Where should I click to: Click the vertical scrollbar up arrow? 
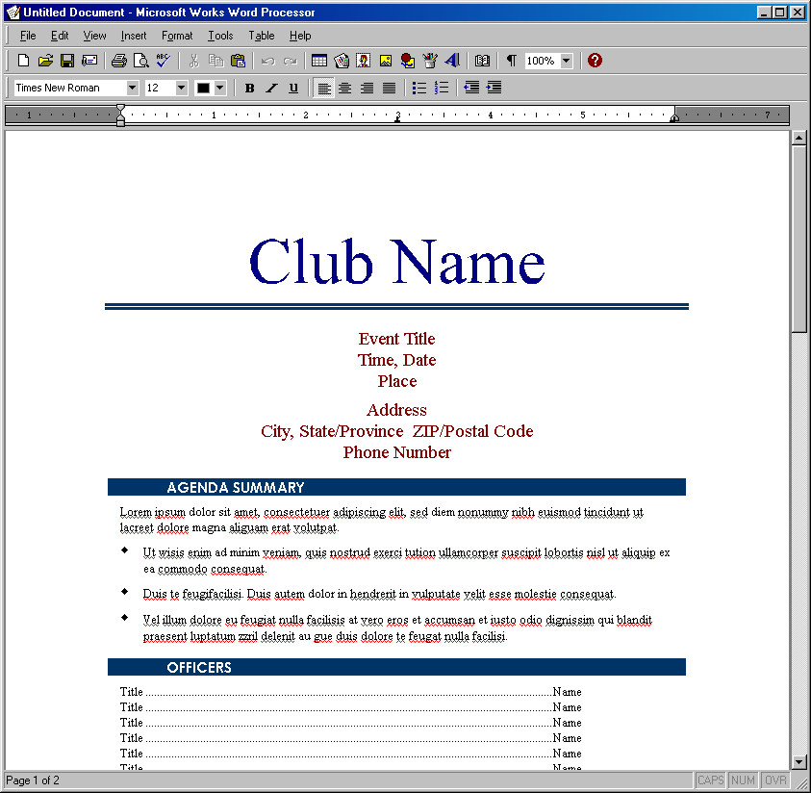[x=798, y=138]
